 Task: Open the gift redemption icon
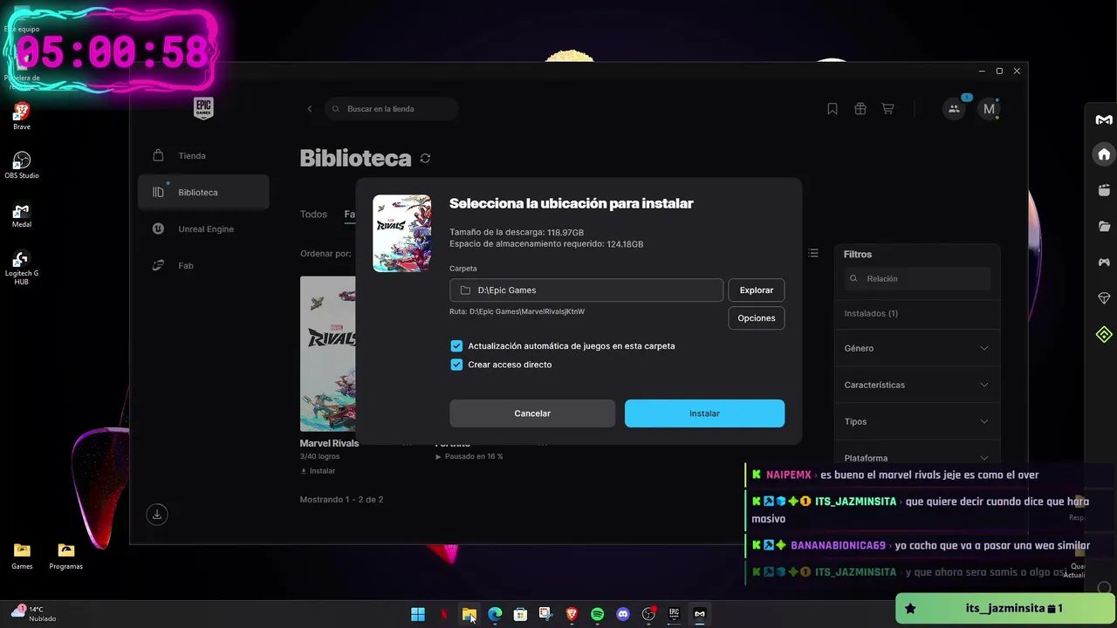pos(860,109)
